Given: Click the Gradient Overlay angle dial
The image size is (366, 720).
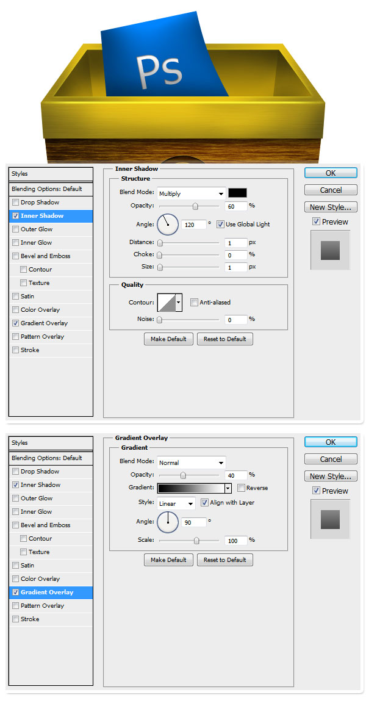Looking at the screenshot, I should (168, 522).
